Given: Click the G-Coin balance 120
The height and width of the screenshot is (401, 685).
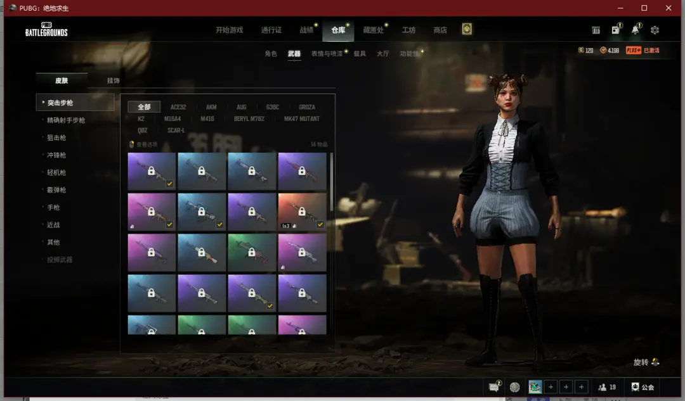Looking at the screenshot, I should point(585,50).
